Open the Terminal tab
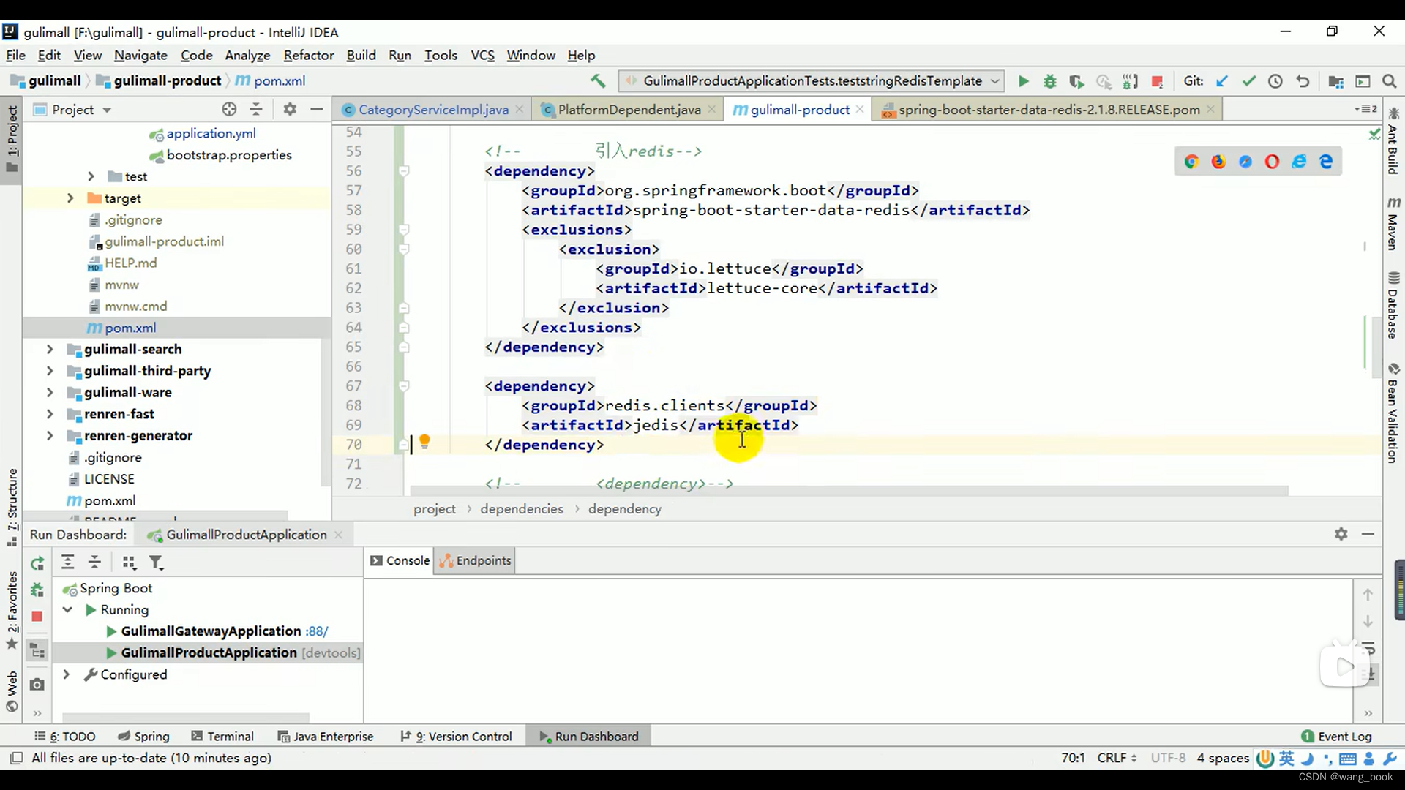Viewport: 1405px width, 790px height. [x=230, y=736]
